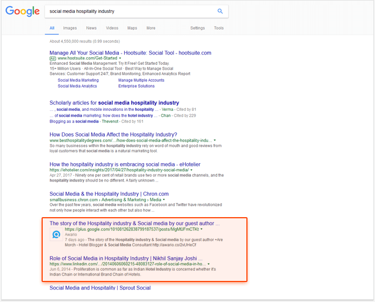Open the Manage Multiple Accounts sitelink
The width and height of the screenshot is (375, 302).
[142, 80]
